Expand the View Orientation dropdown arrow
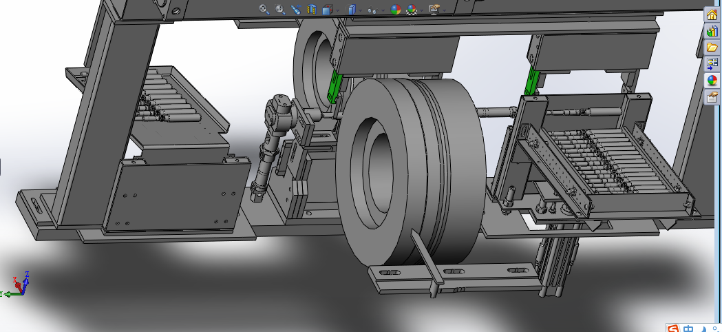This screenshot has height=332, width=722. pyautogui.click(x=337, y=10)
